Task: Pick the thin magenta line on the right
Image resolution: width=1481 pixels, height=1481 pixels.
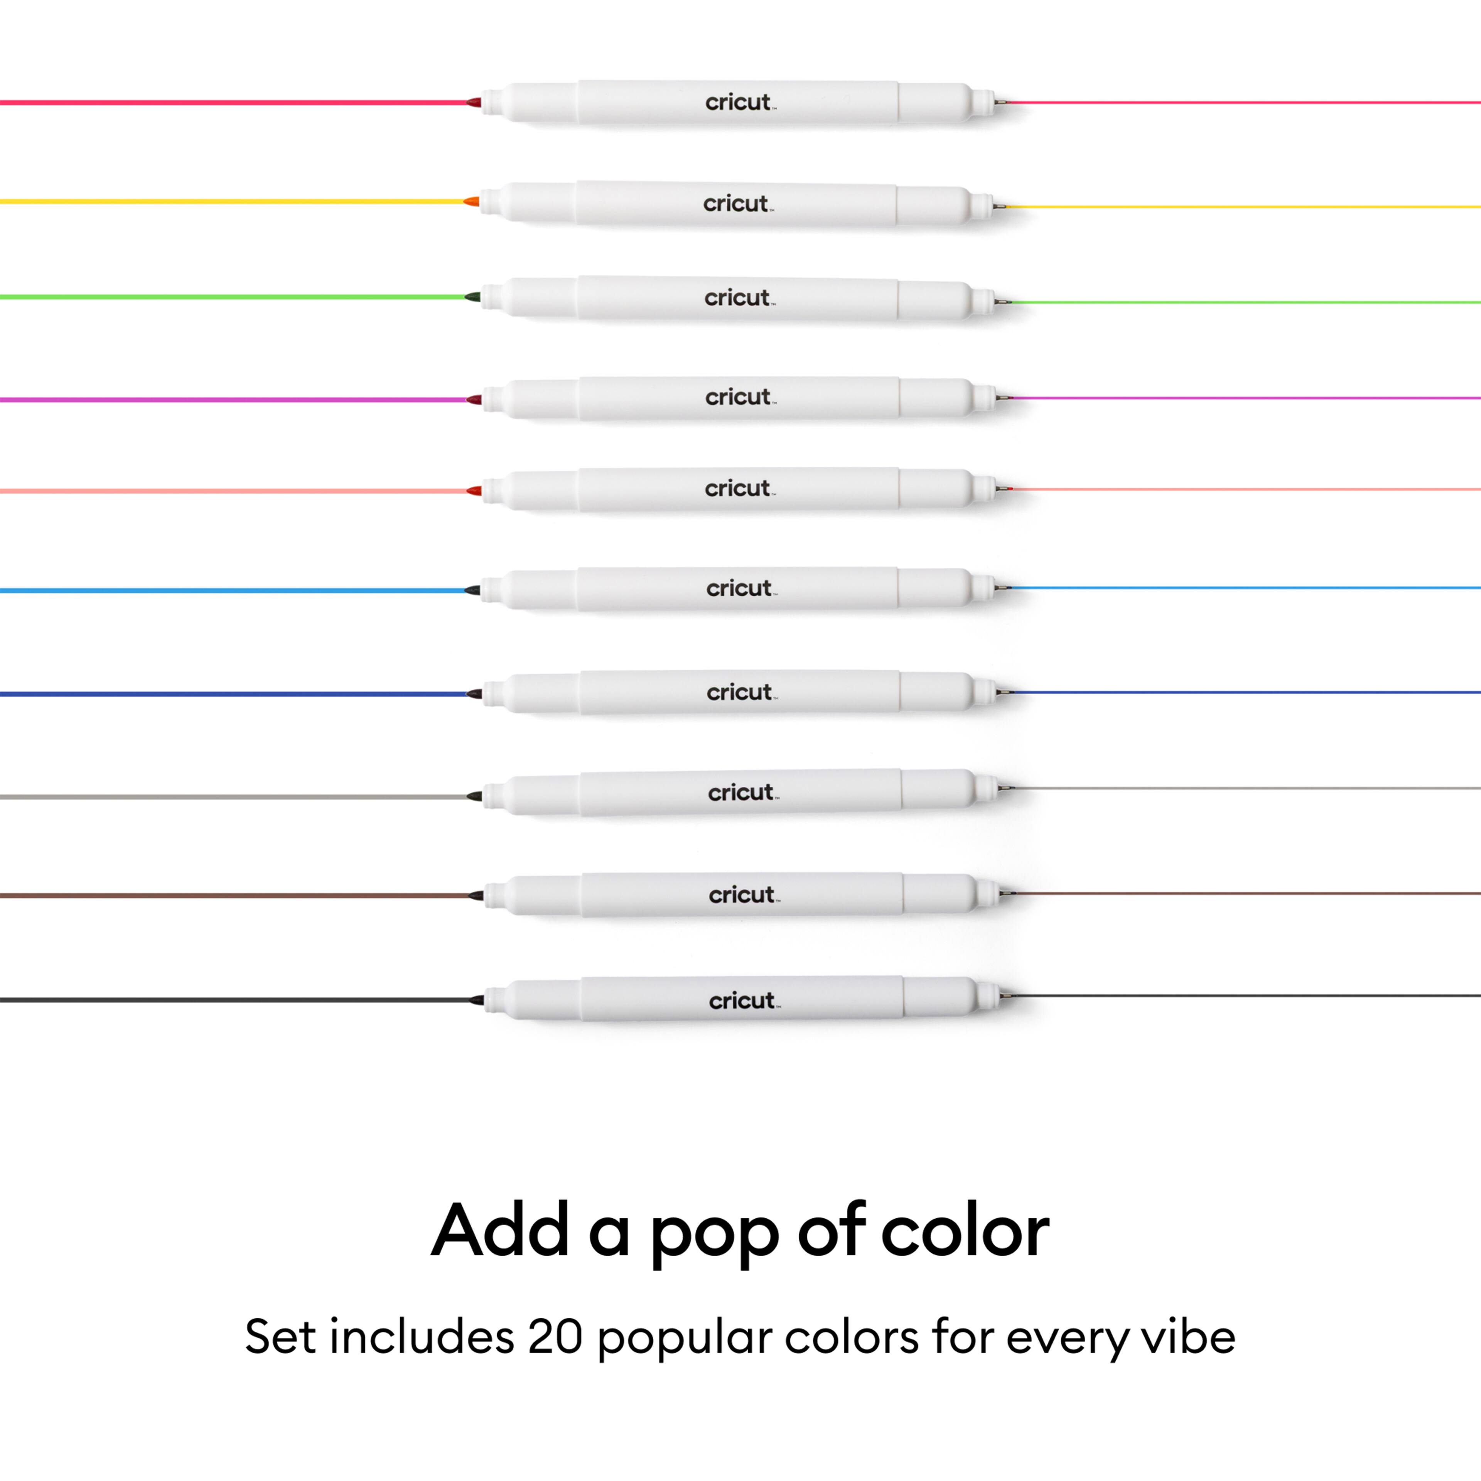Action: pyautogui.click(x=1242, y=398)
